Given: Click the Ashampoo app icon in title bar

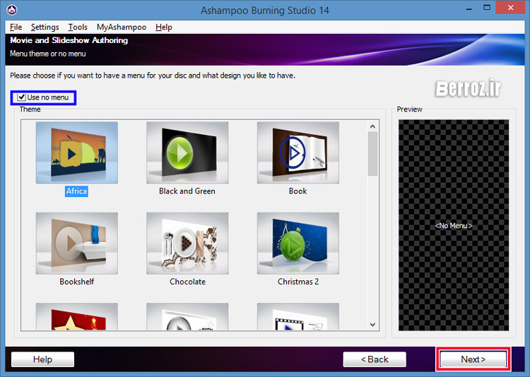Looking at the screenshot, I should point(9,10).
